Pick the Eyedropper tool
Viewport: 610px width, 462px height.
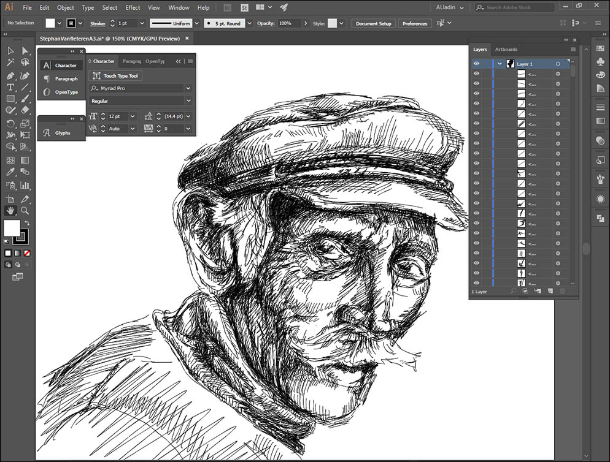pos(10,173)
